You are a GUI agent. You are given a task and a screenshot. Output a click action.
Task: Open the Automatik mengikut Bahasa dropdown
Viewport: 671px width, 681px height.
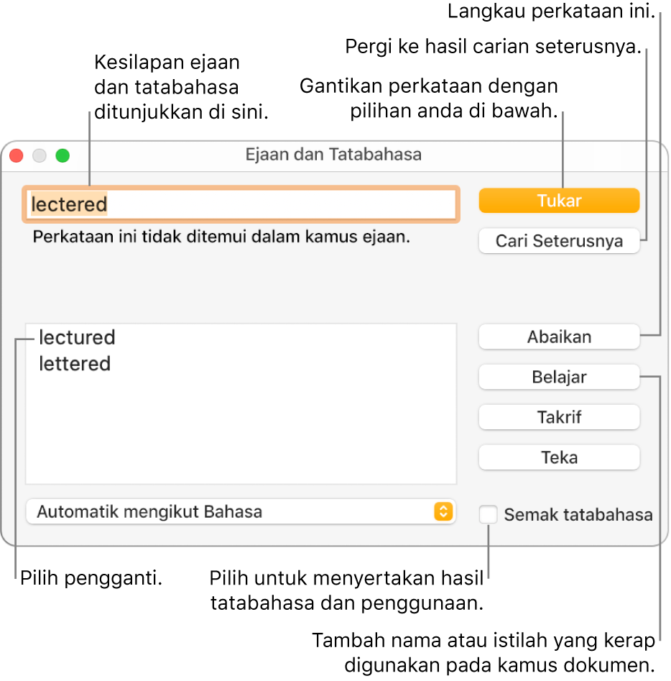click(241, 512)
